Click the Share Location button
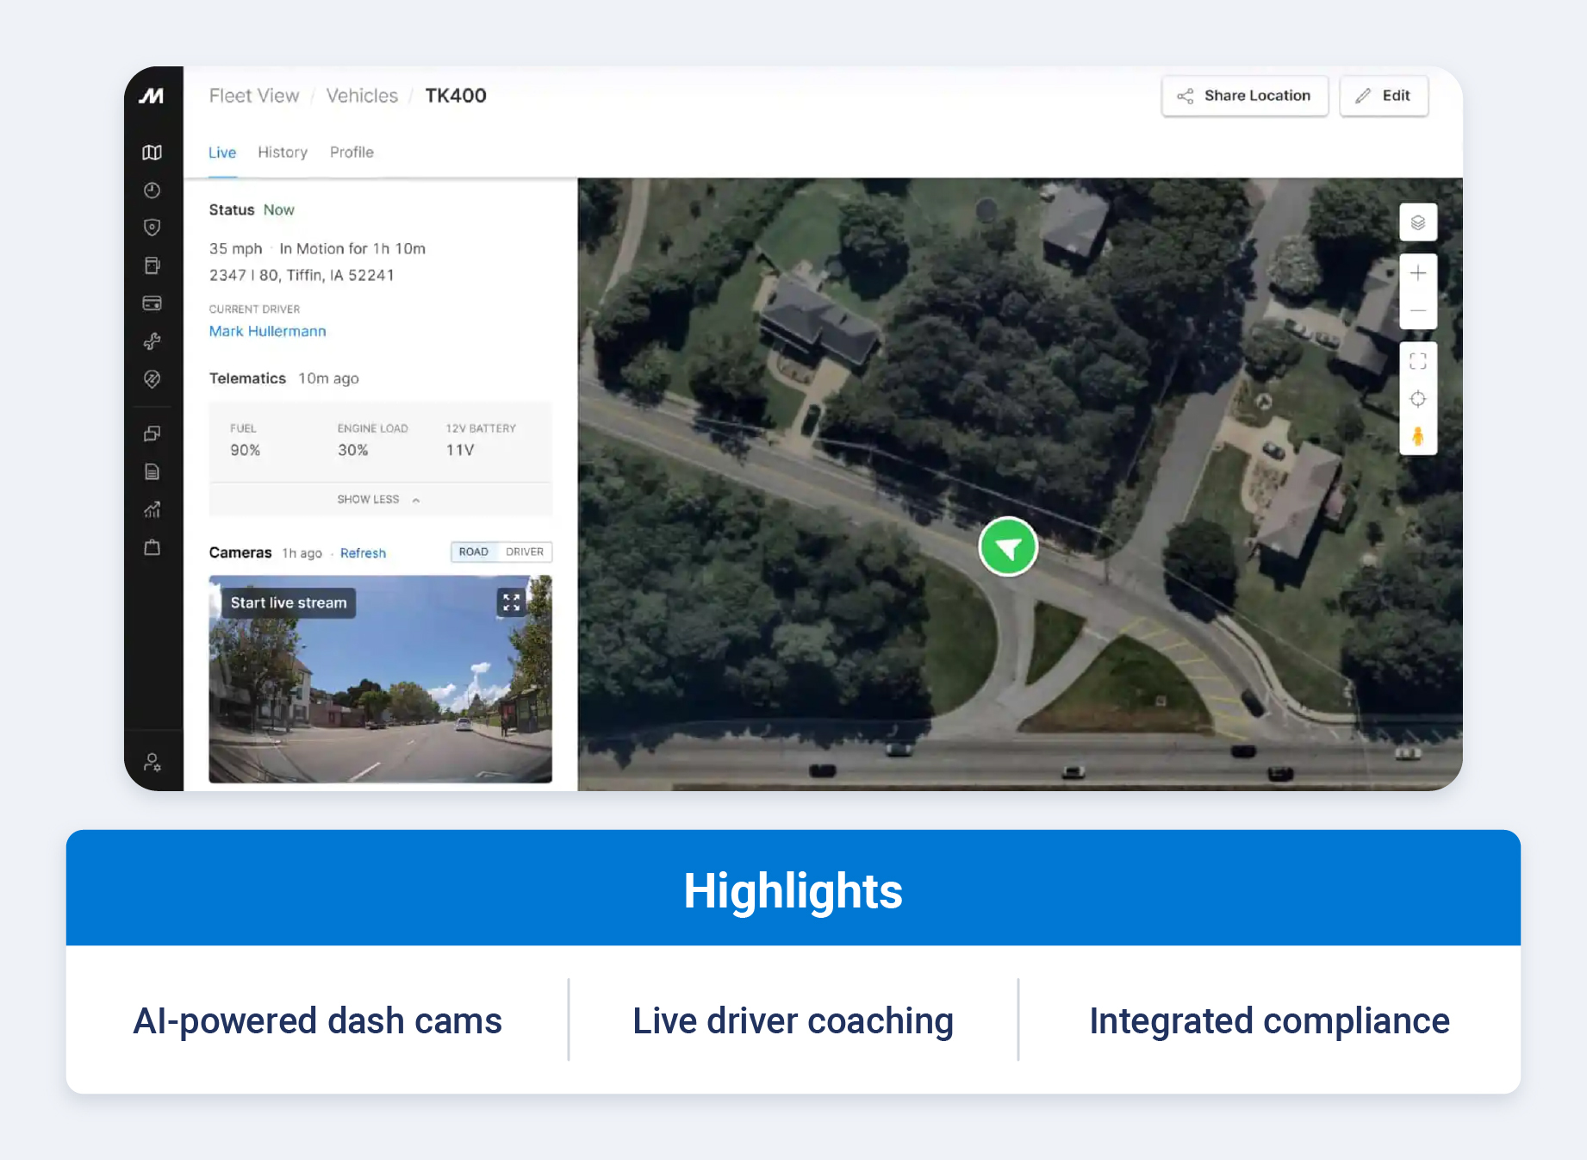 coord(1245,96)
